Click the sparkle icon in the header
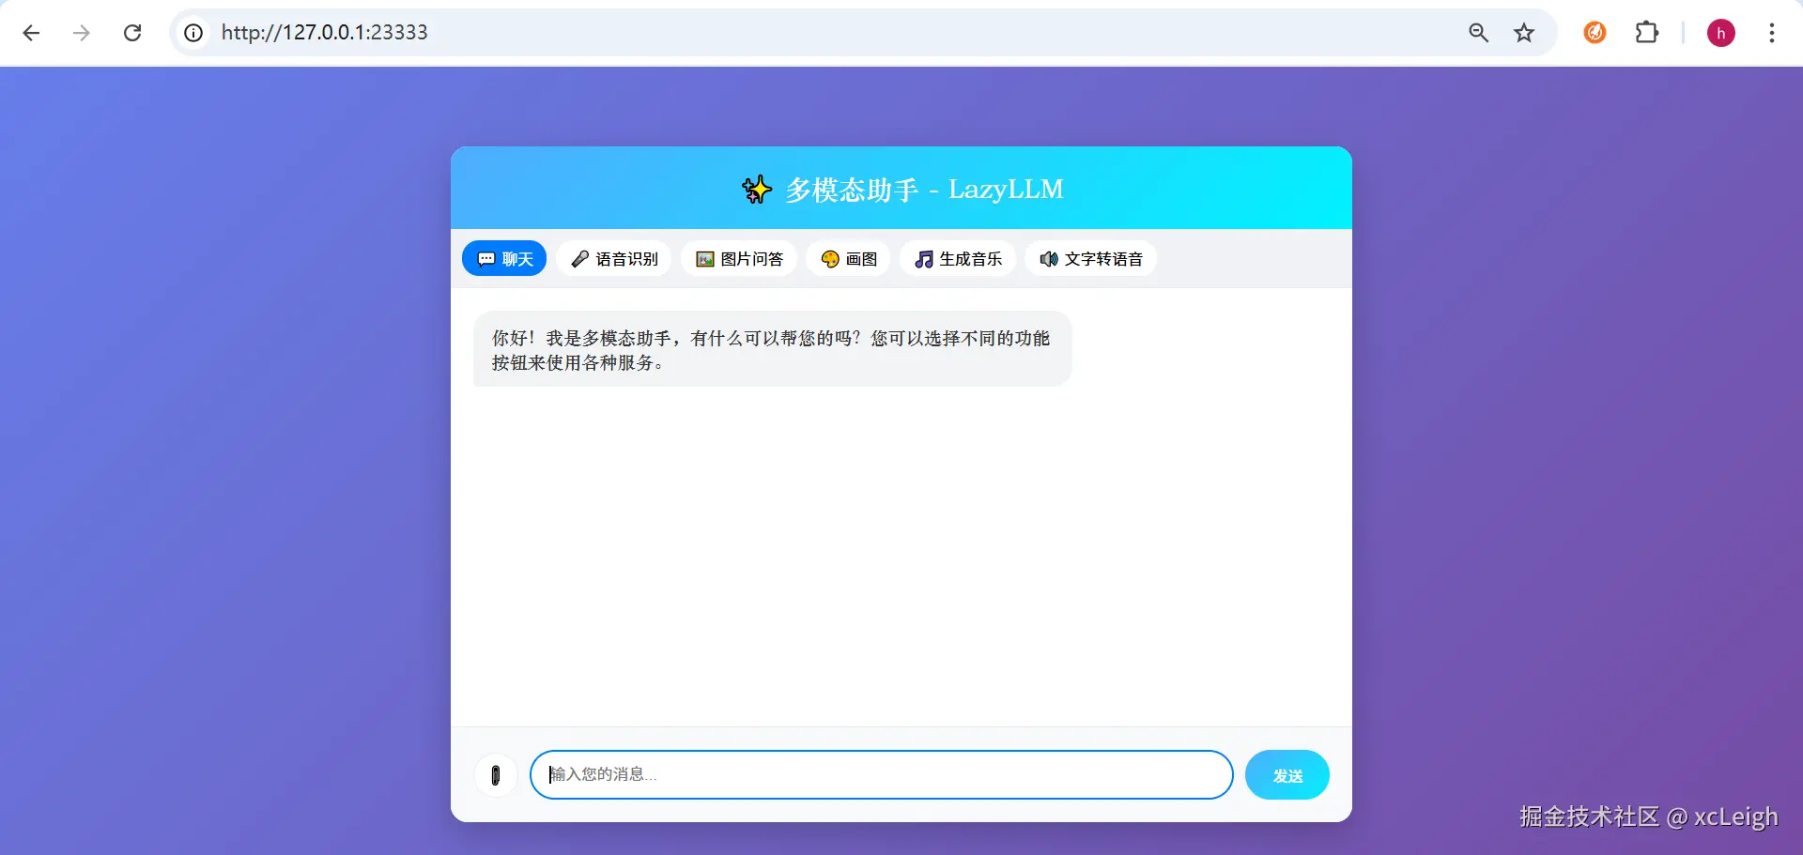The image size is (1803, 855). (756, 190)
